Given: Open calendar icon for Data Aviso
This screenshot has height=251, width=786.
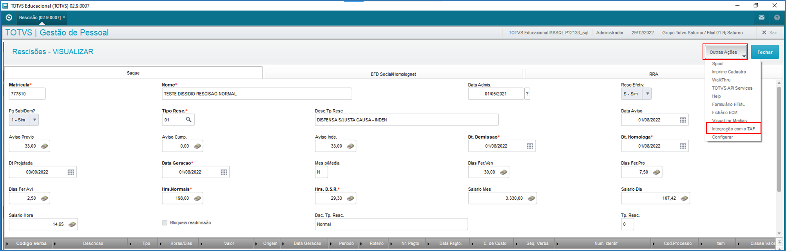Looking at the screenshot, I should pyautogui.click(x=683, y=120).
